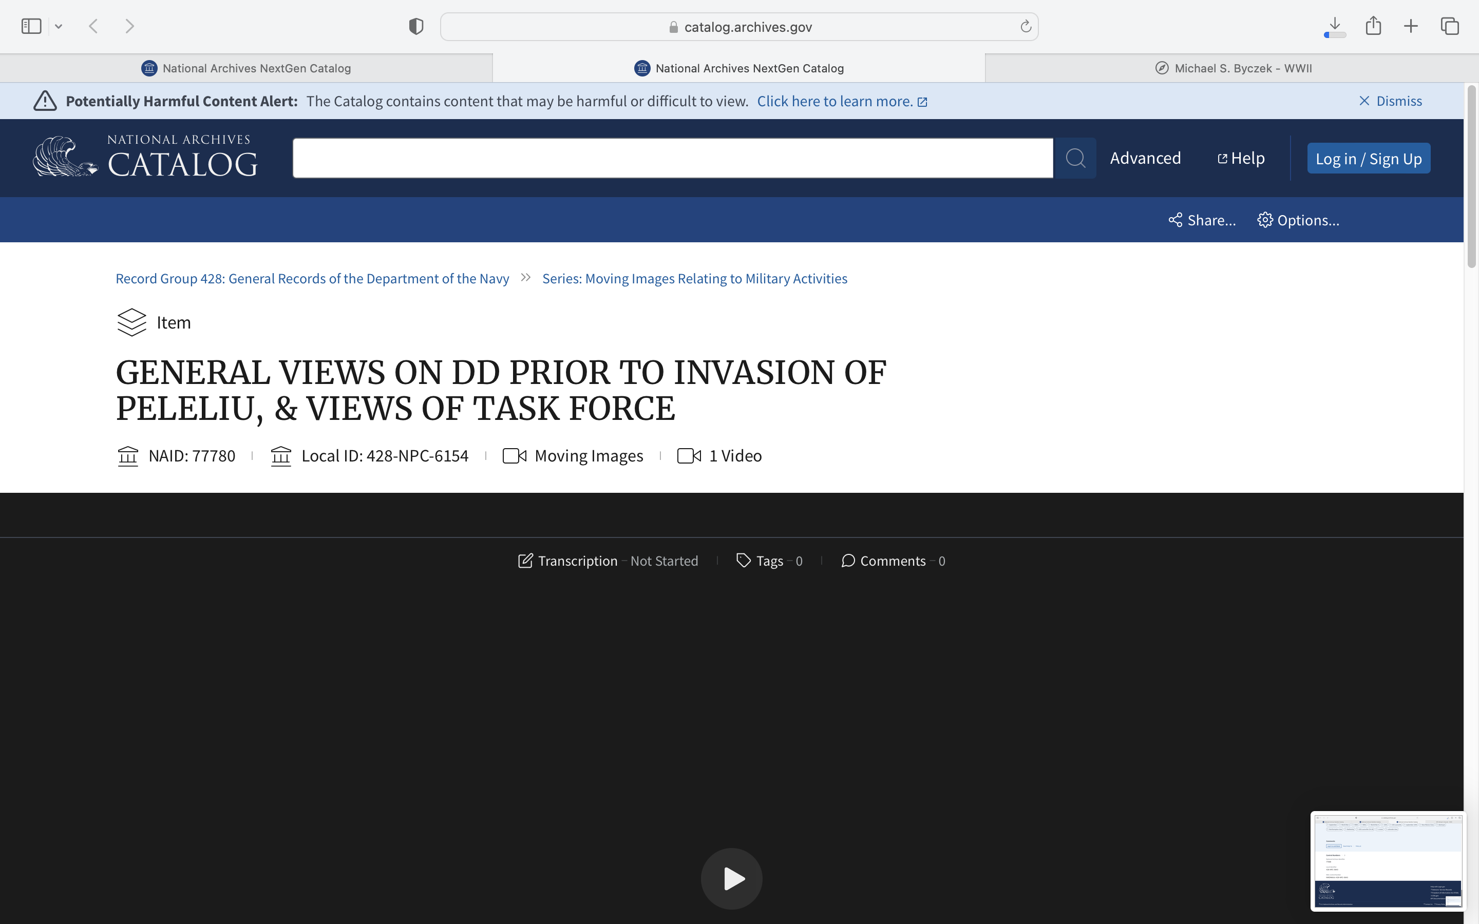Open the Transcription panel
Image resolution: width=1479 pixels, height=924 pixels.
[x=568, y=561]
